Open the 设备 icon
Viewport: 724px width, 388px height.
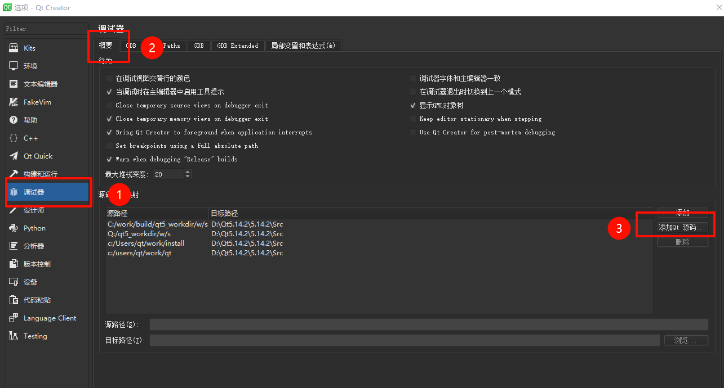14,282
